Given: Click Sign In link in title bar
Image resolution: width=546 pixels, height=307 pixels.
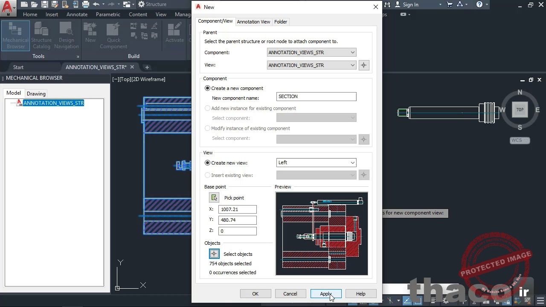Looking at the screenshot, I should click(x=410, y=4).
